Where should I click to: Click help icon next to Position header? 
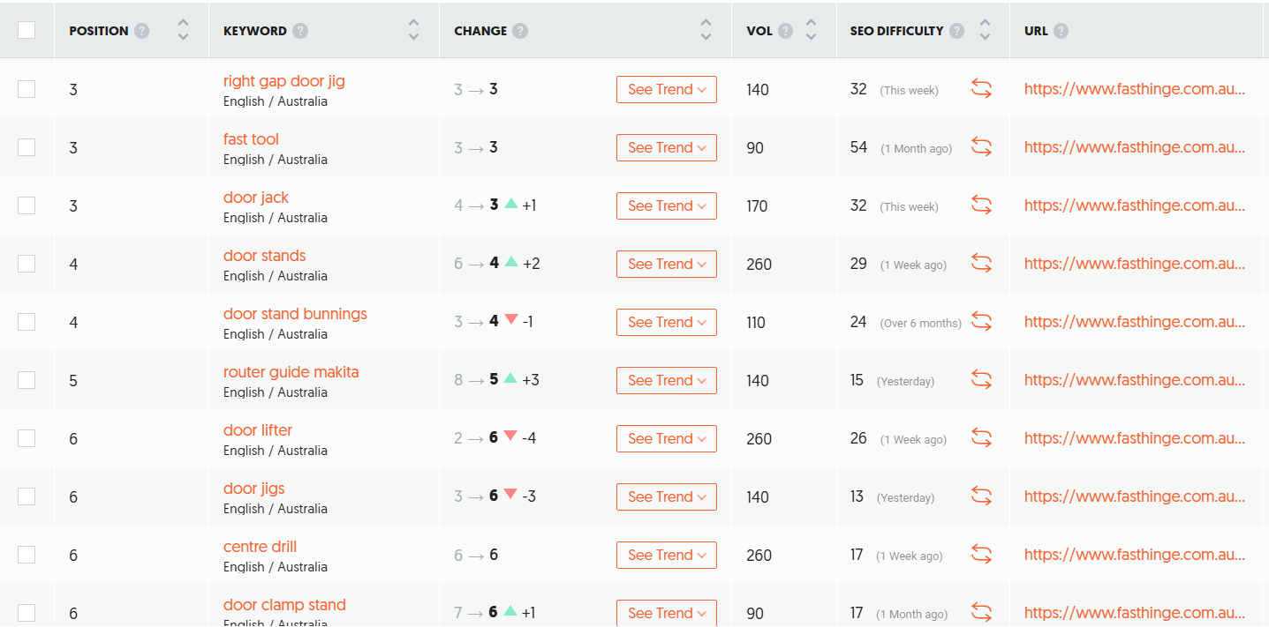click(x=141, y=31)
